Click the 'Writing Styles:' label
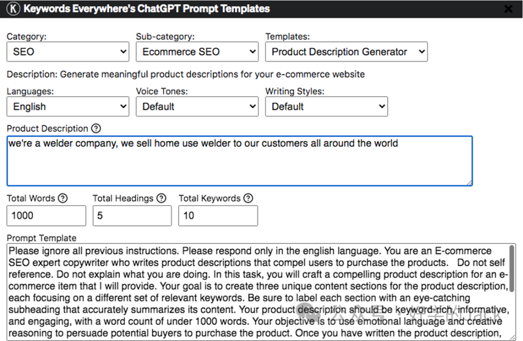 click(x=295, y=91)
